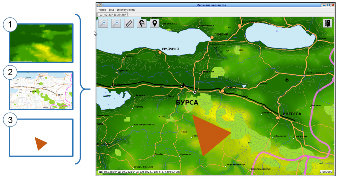The width and height of the screenshot is (338, 178).
Task: Select the coordinates tab Ш: 40.33°
Action: point(112,15)
